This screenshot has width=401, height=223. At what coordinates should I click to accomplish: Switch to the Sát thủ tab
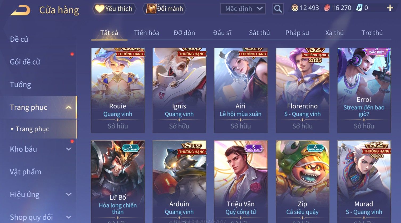click(259, 33)
